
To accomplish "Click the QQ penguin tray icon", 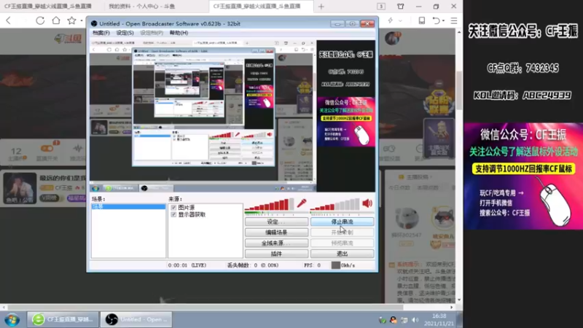I will [x=393, y=320].
